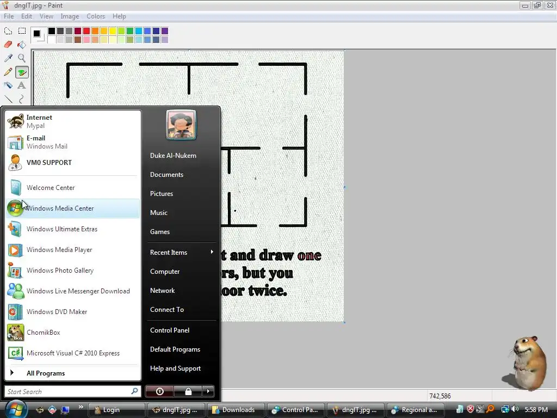Open the Edit menu in Paint
This screenshot has width=557, height=418.
(27, 16)
